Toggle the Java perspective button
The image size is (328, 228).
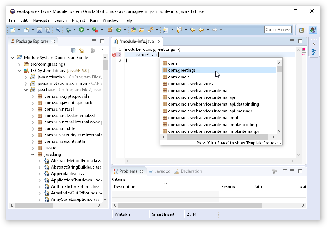tap(313, 30)
